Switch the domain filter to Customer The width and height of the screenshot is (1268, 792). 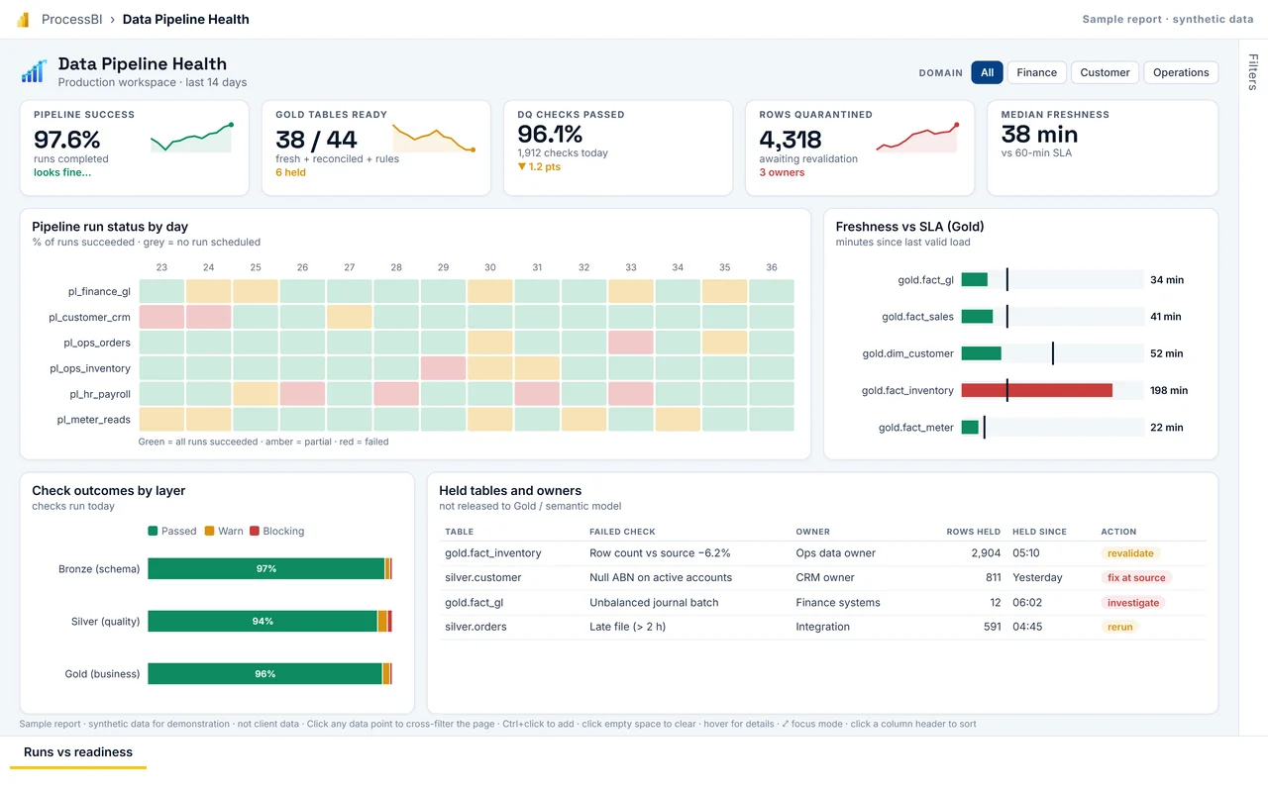(x=1105, y=72)
